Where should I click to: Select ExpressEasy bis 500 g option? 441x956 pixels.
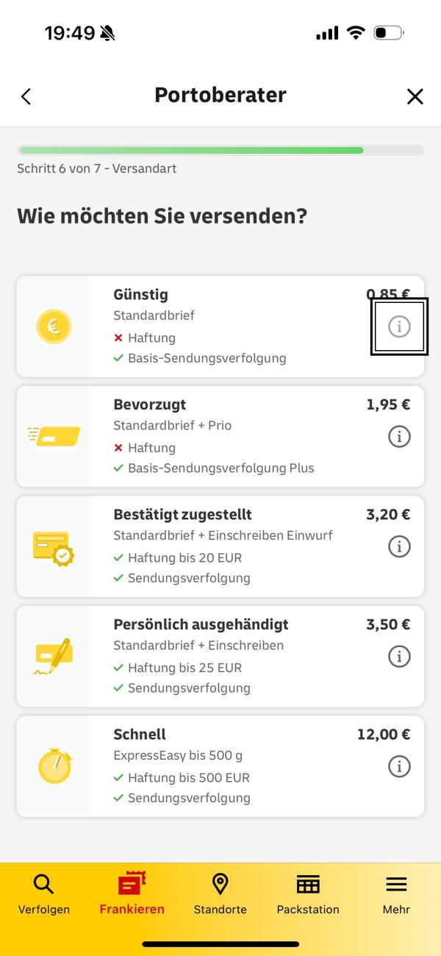pos(220,766)
